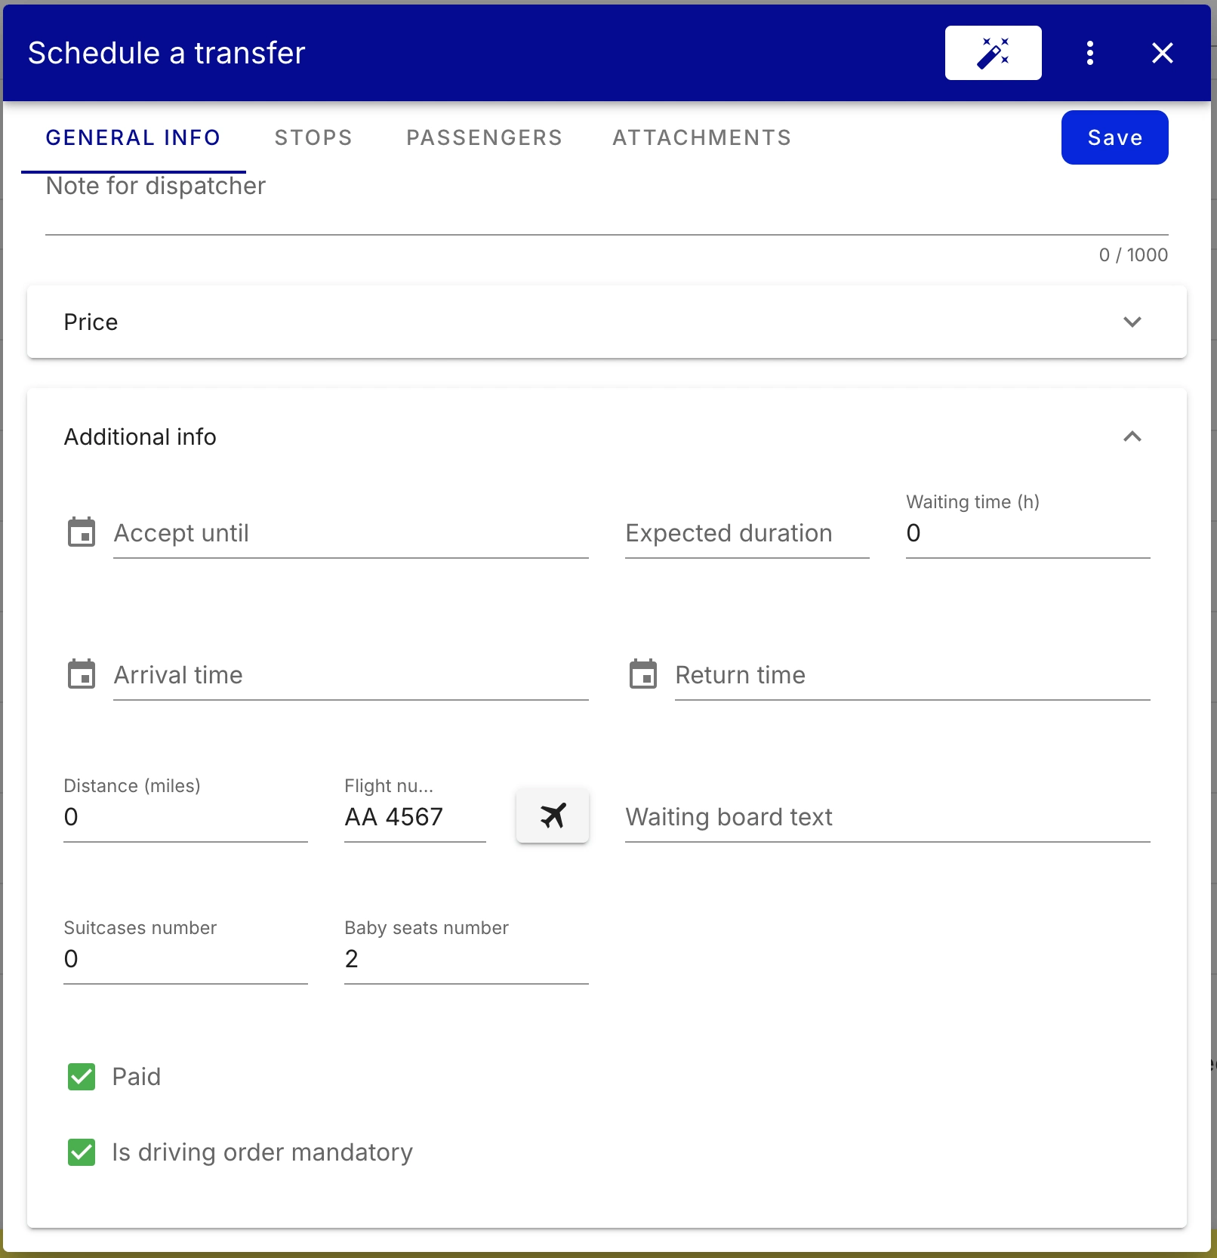Click the Save button
This screenshot has height=1258, width=1217.
(x=1114, y=137)
